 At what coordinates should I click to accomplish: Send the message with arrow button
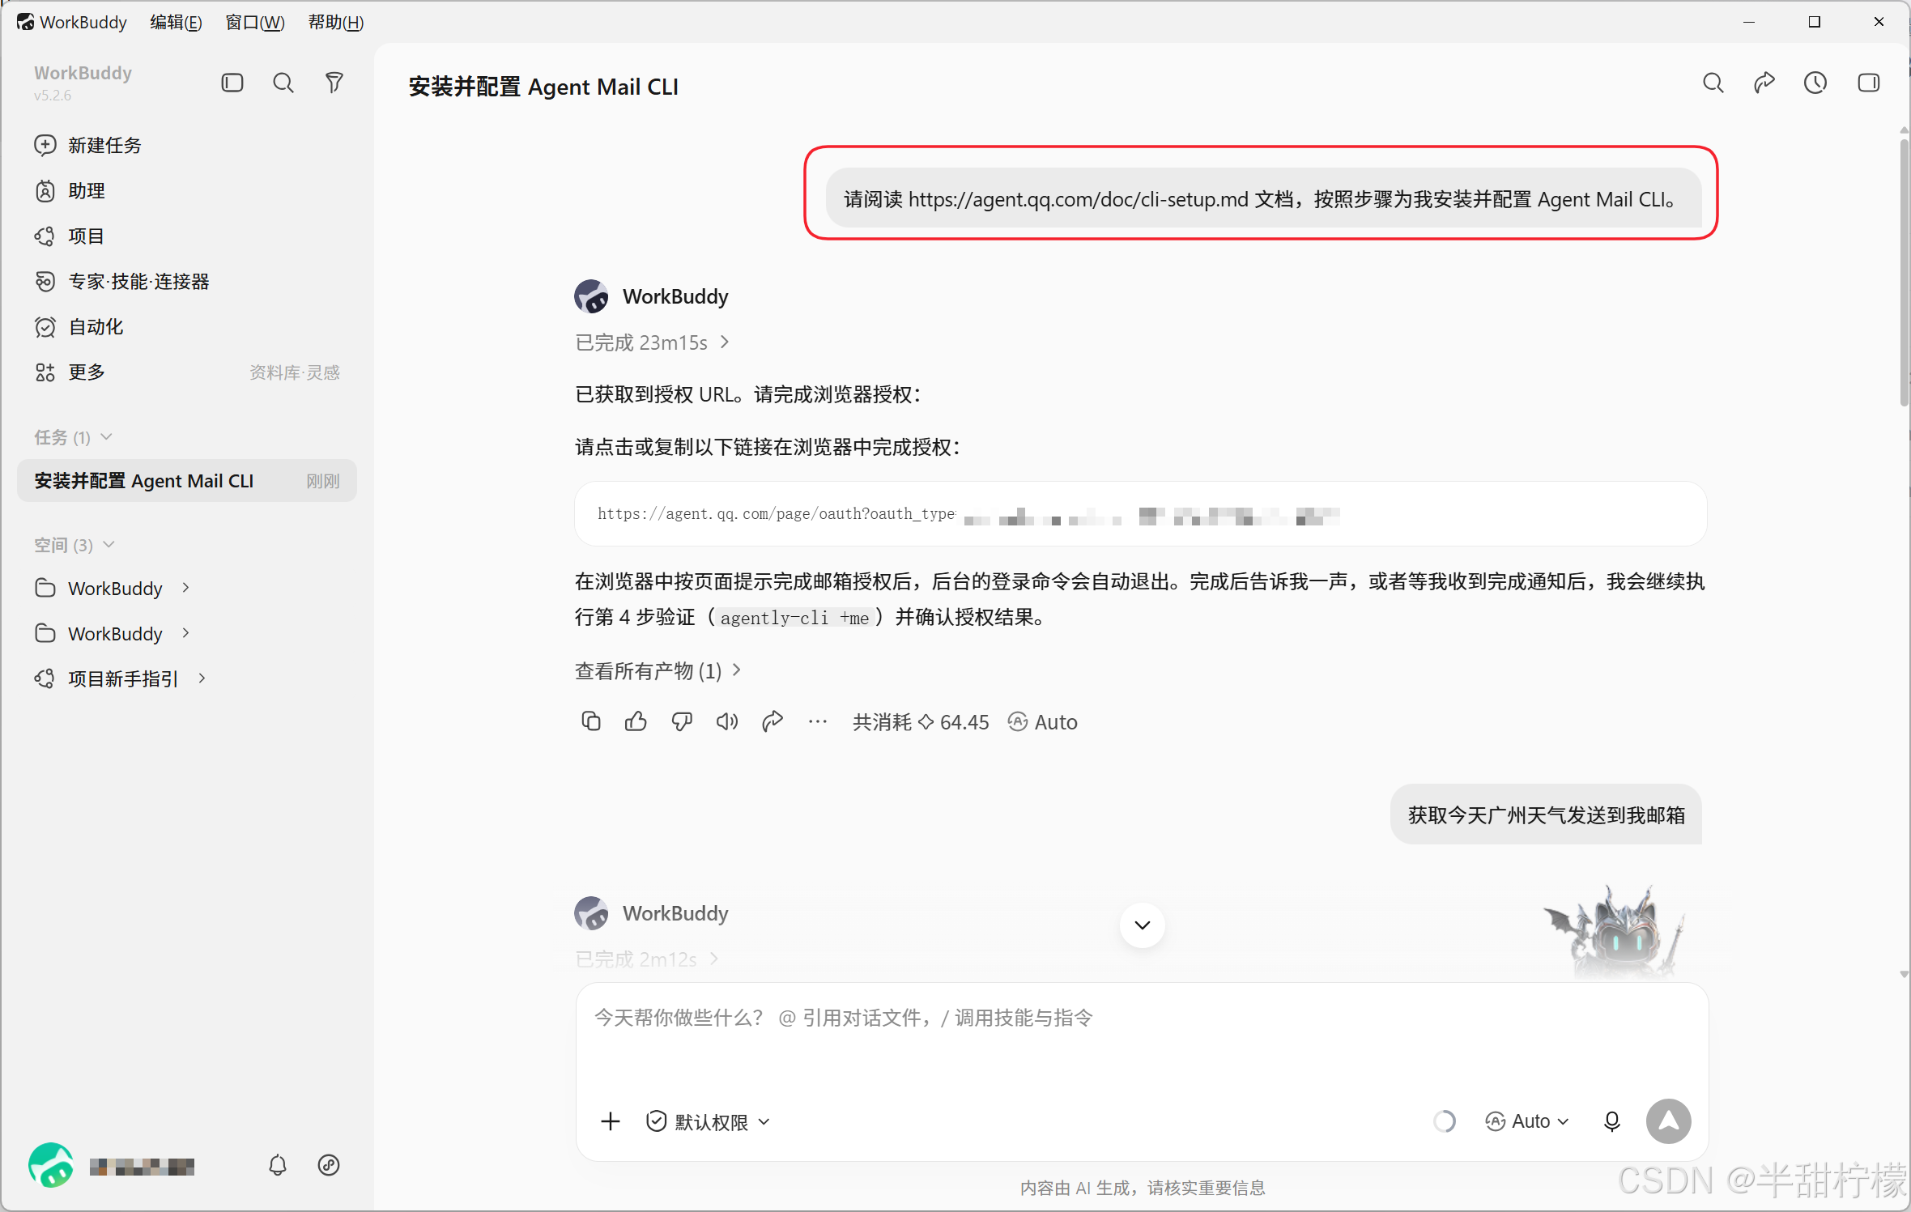click(x=1669, y=1121)
